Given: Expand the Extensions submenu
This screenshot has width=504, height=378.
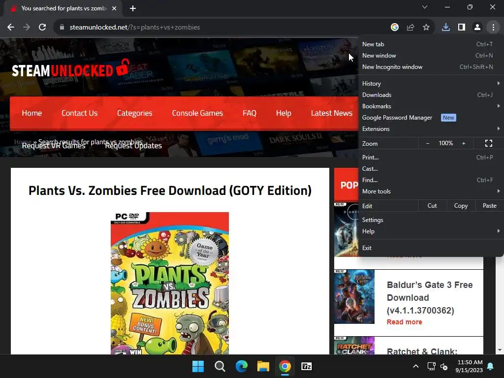Looking at the screenshot, I should 431,129.
